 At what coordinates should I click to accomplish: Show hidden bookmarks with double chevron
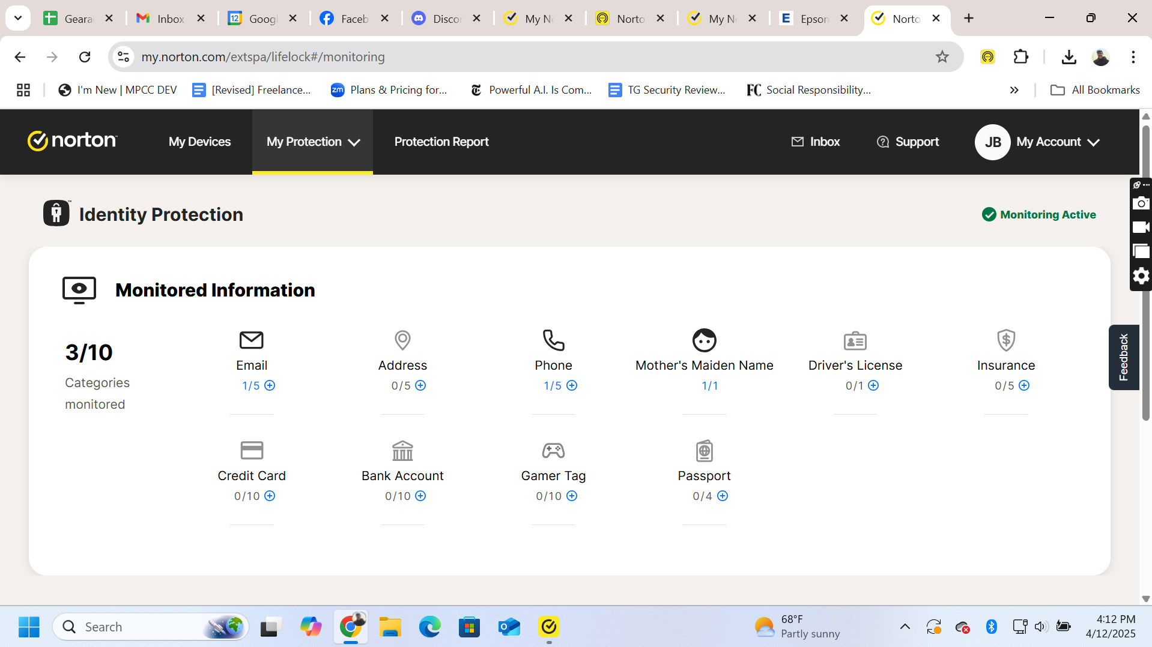1014,90
